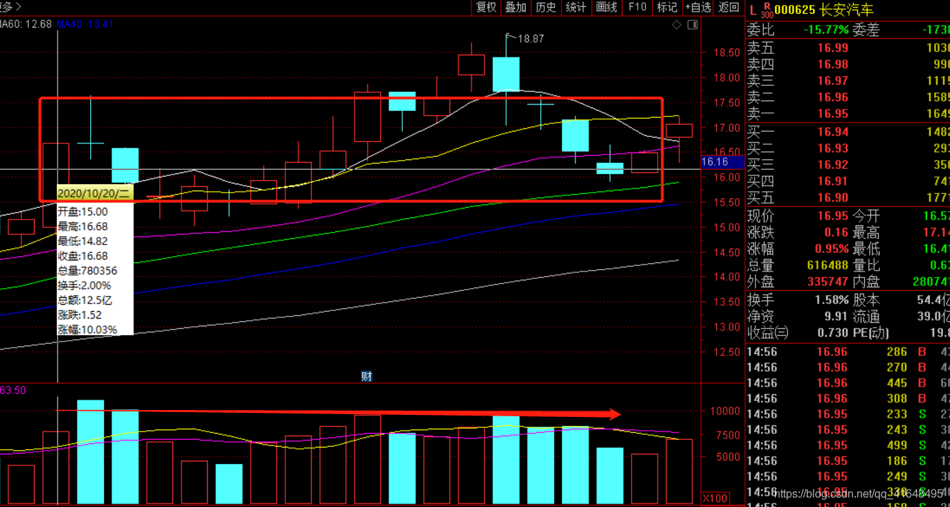Click the 卖一 16.95 ask row
The width and height of the screenshot is (950, 507).
click(848, 114)
